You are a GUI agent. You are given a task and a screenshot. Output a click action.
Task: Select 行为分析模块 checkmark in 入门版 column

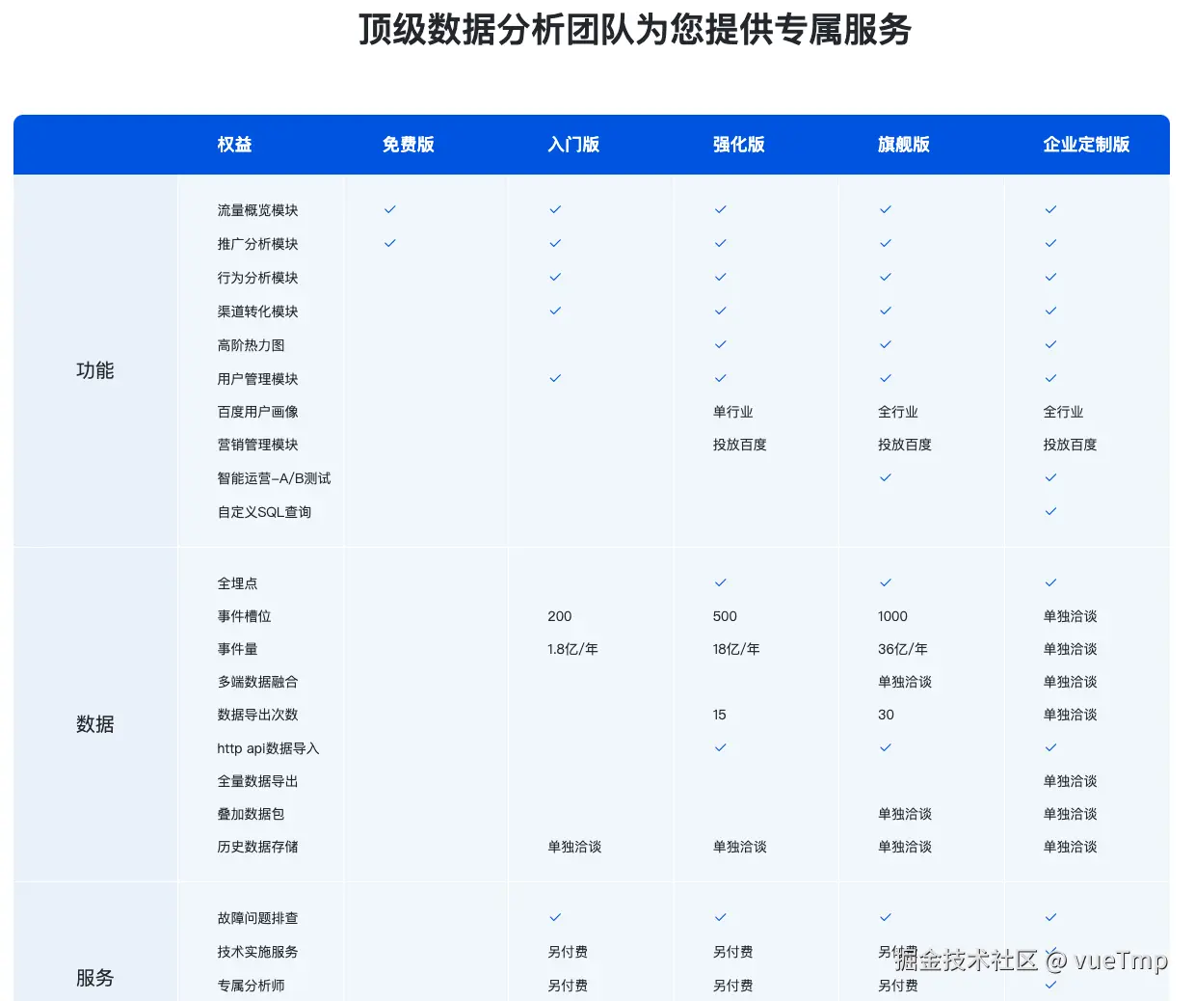click(x=555, y=277)
